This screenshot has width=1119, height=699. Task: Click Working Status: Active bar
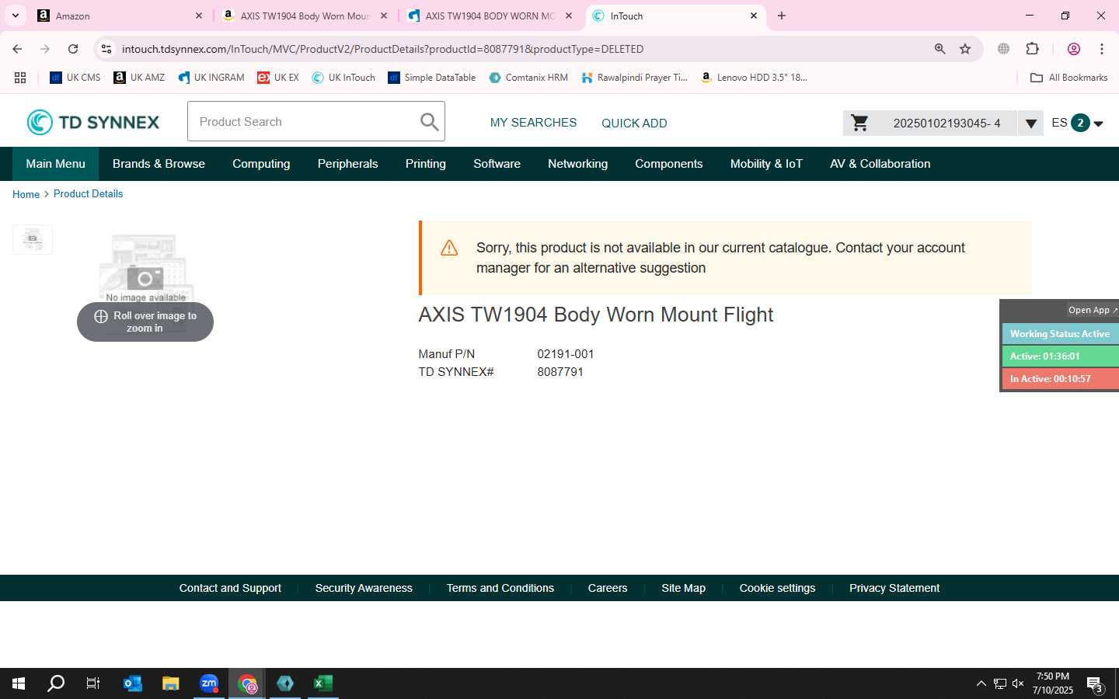1060,334
